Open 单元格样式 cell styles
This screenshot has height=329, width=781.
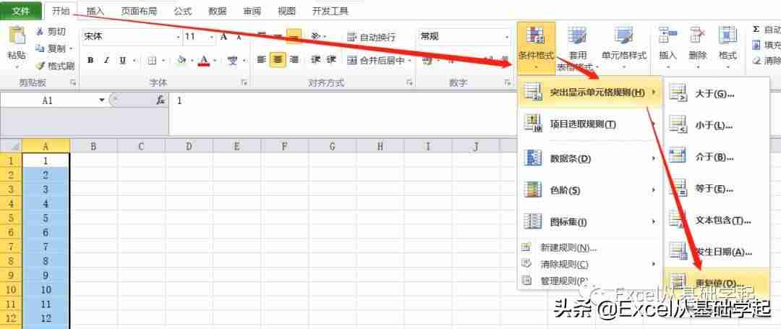[x=624, y=48]
